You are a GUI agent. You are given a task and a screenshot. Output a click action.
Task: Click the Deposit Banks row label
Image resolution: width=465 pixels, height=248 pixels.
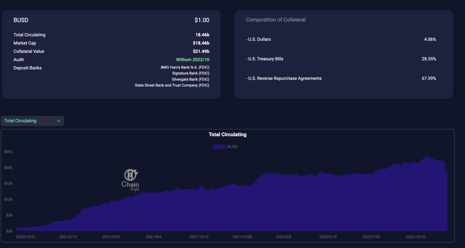(28, 68)
